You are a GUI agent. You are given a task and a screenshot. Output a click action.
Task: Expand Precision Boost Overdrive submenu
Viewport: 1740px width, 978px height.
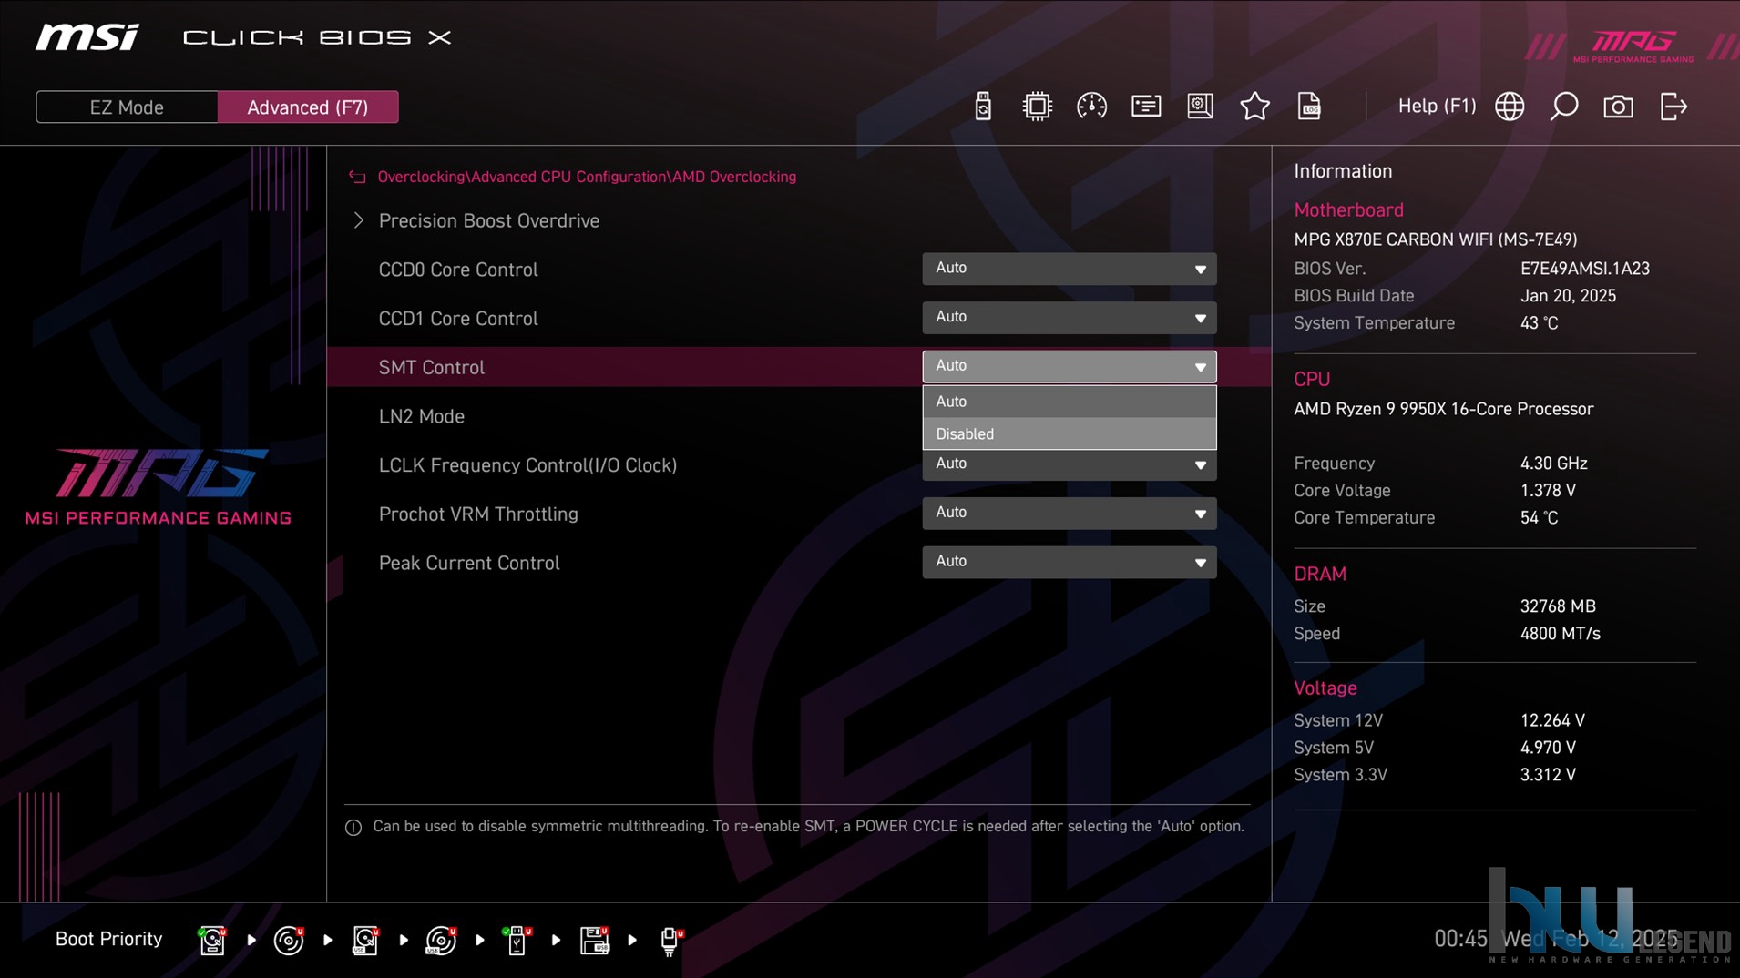point(488,220)
